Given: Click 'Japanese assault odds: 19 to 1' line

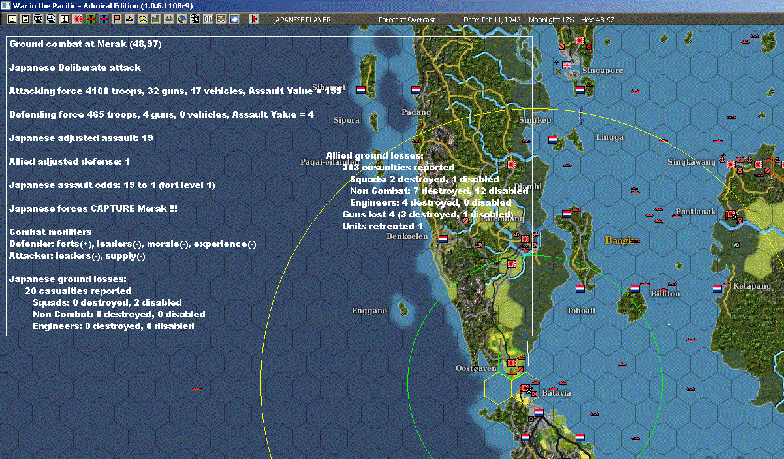Looking at the screenshot, I should click(x=112, y=185).
